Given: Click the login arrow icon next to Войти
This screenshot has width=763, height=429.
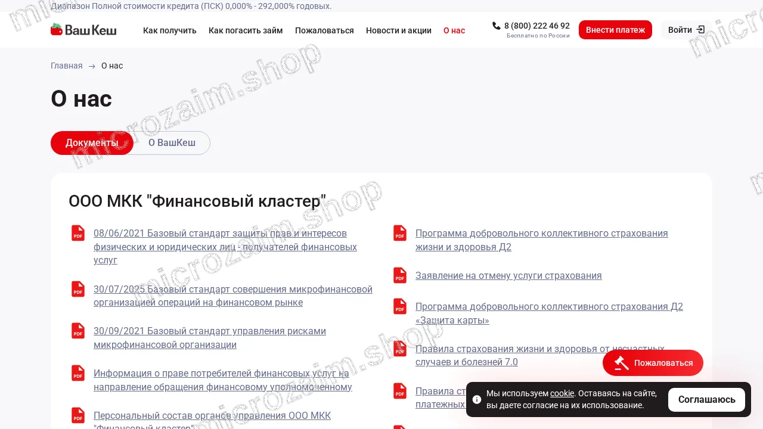Looking at the screenshot, I should pyautogui.click(x=700, y=30).
